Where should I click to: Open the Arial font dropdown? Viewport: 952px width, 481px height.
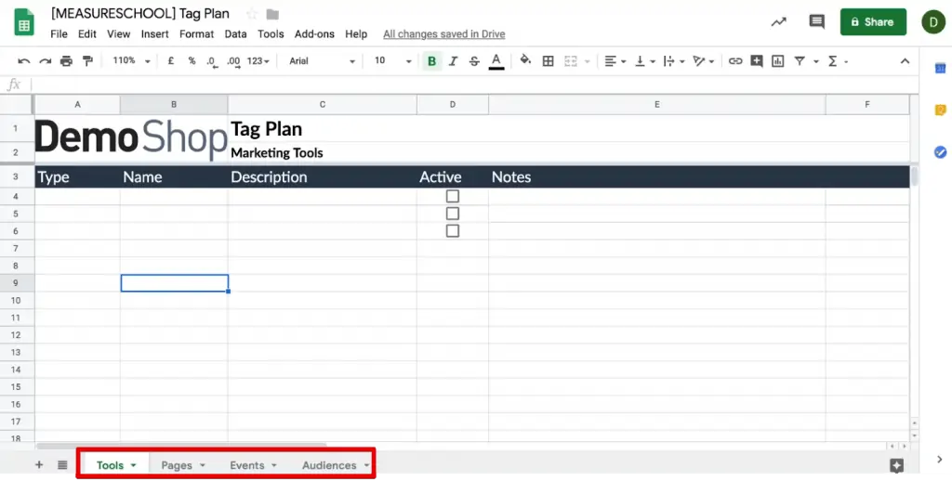click(322, 60)
